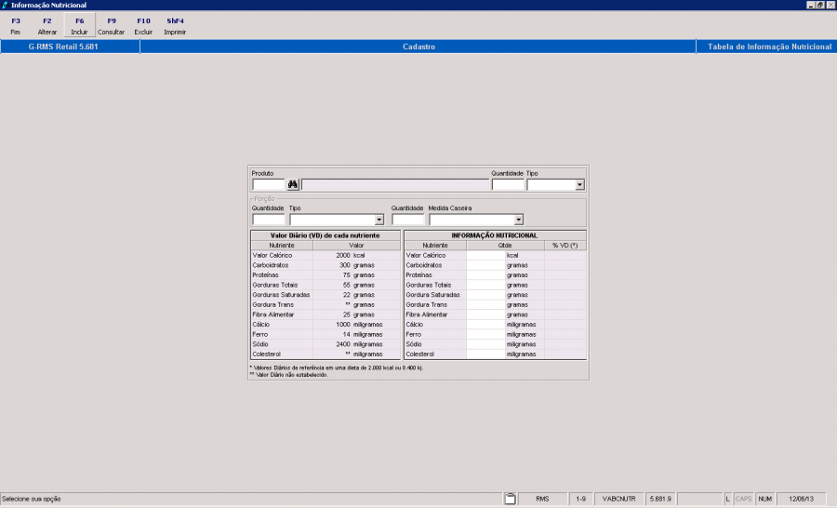Click the 1-9 status bar cell

coord(580,499)
